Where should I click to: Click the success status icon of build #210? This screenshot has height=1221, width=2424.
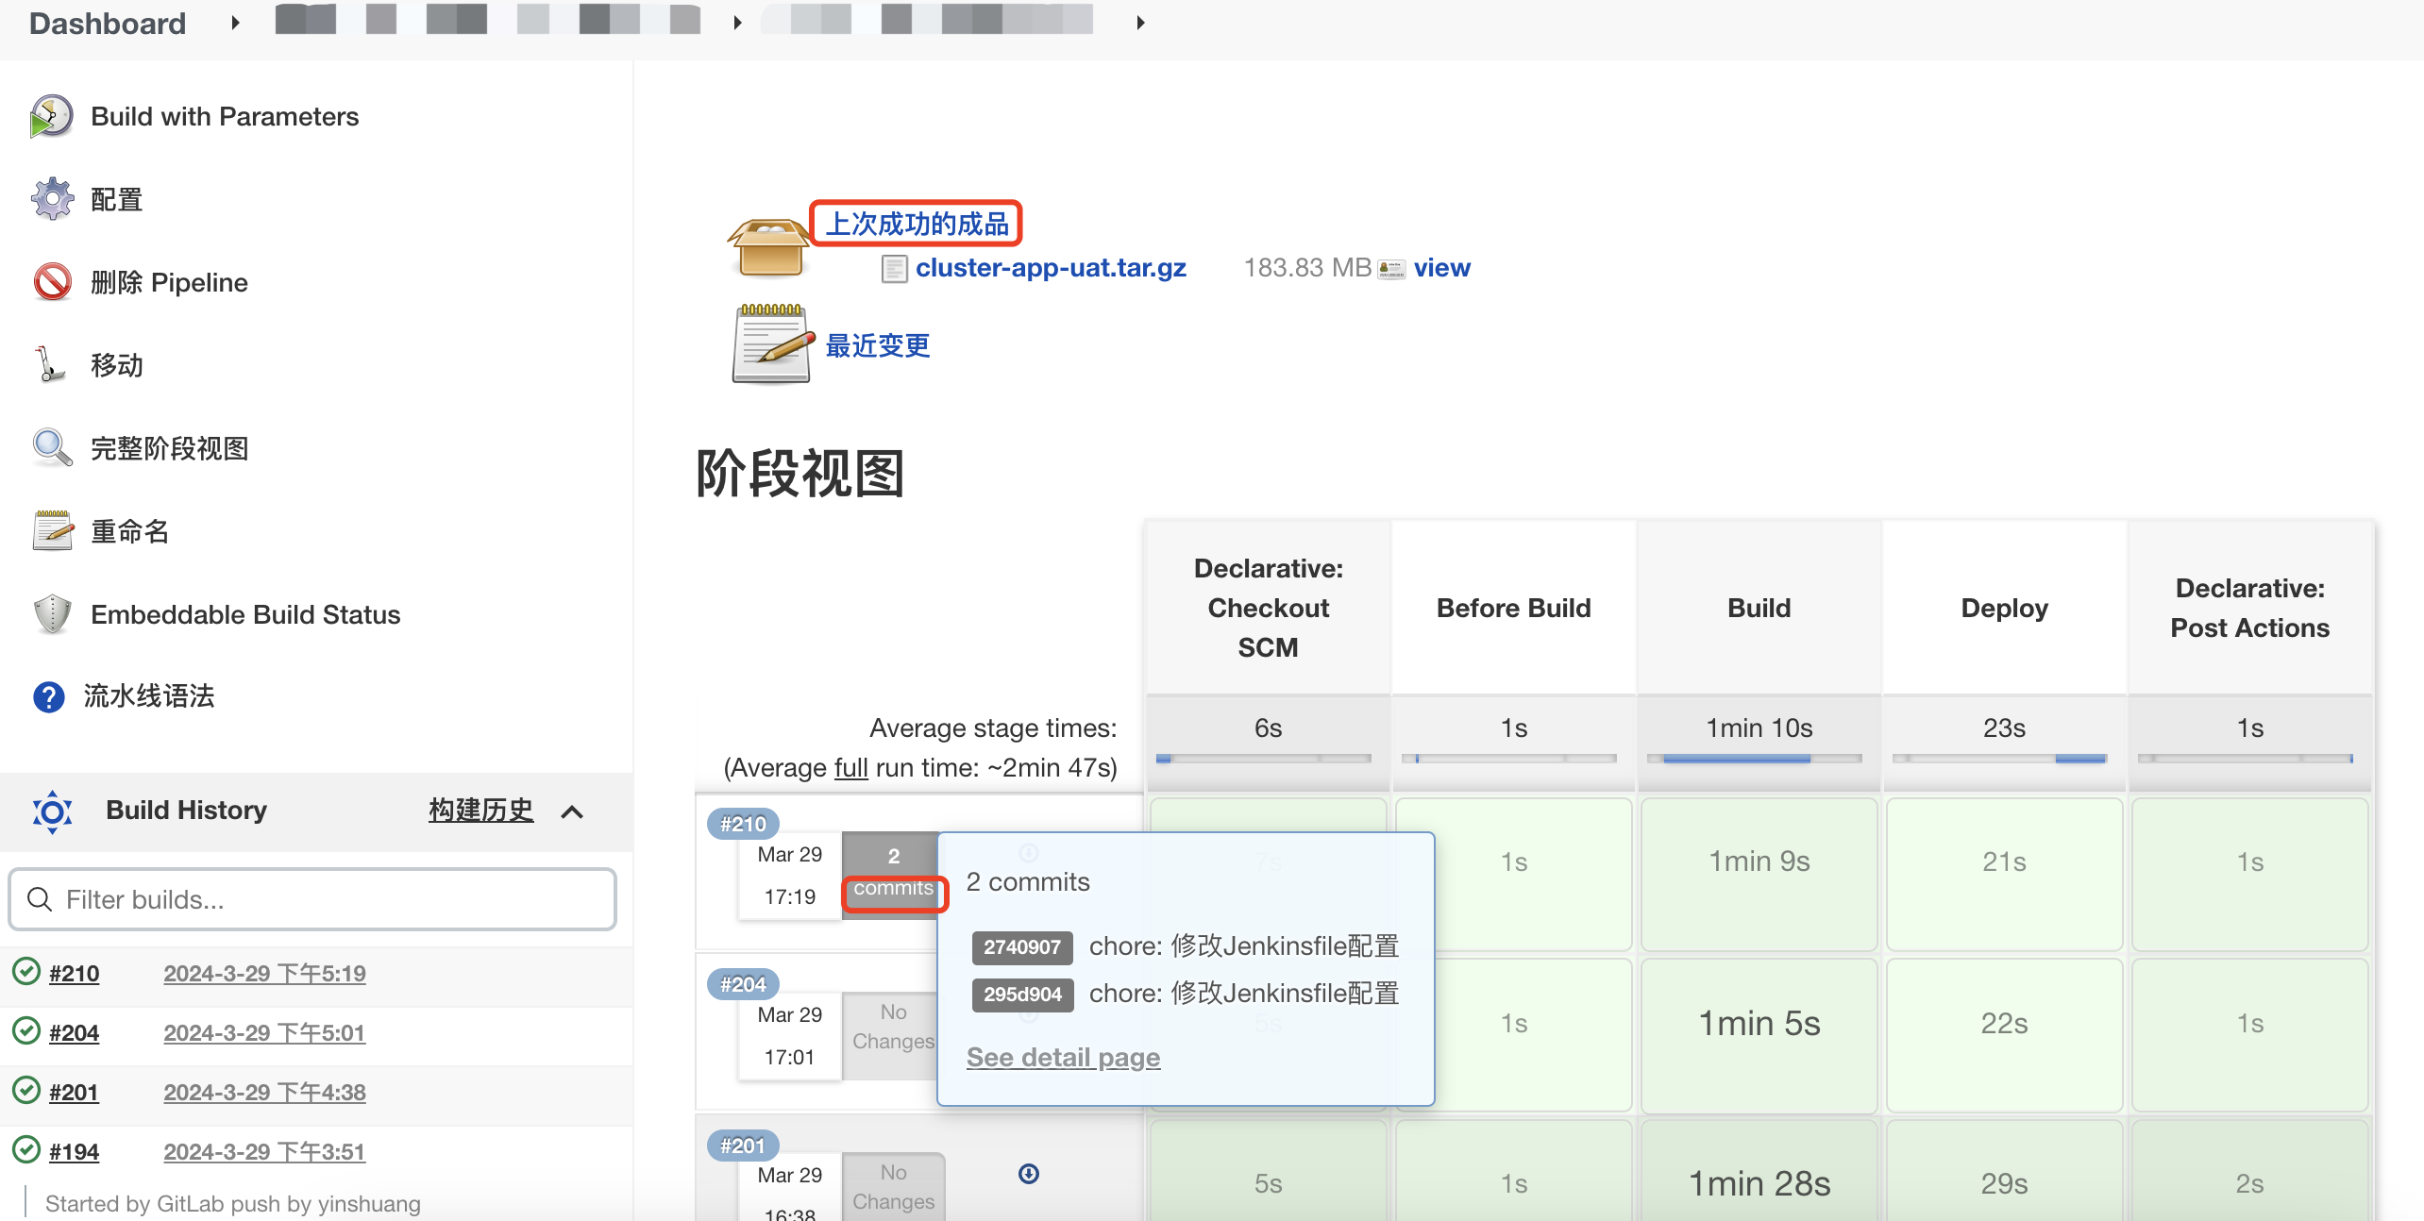26,971
